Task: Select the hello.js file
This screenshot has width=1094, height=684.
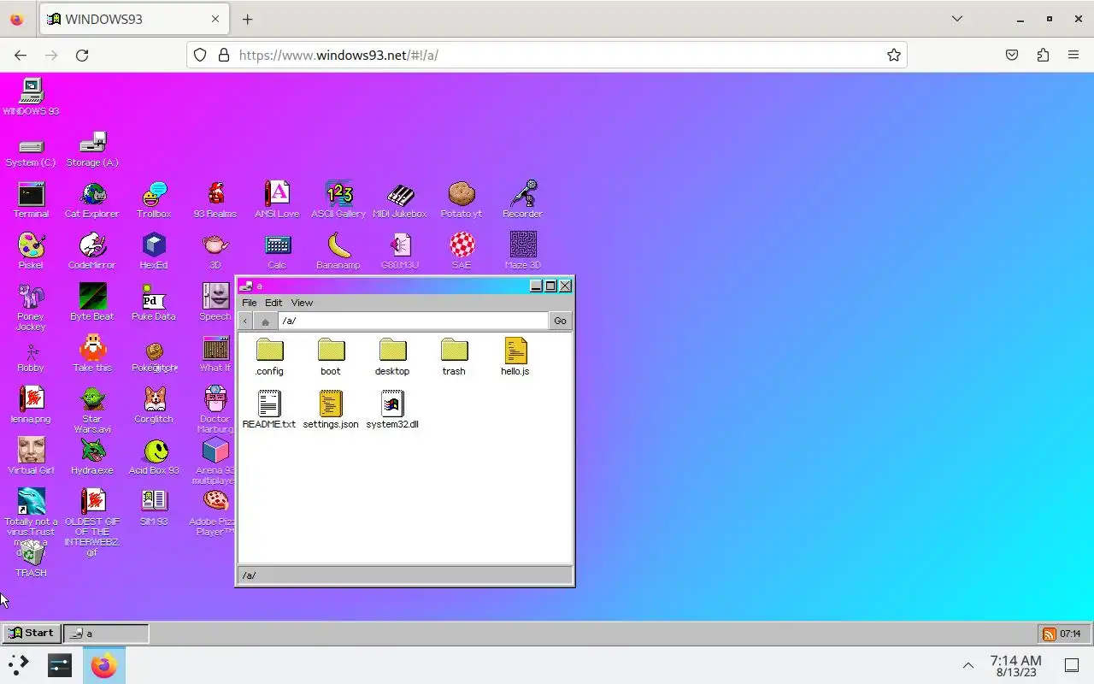Action: click(x=515, y=357)
